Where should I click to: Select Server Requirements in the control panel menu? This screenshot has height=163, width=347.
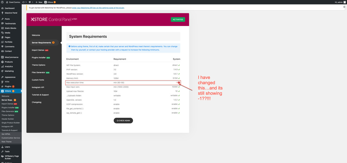click(44, 43)
